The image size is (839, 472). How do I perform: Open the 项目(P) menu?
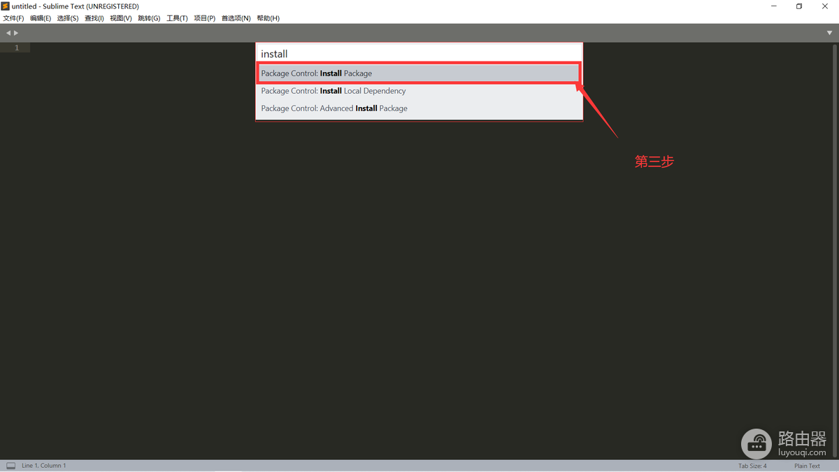click(204, 18)
